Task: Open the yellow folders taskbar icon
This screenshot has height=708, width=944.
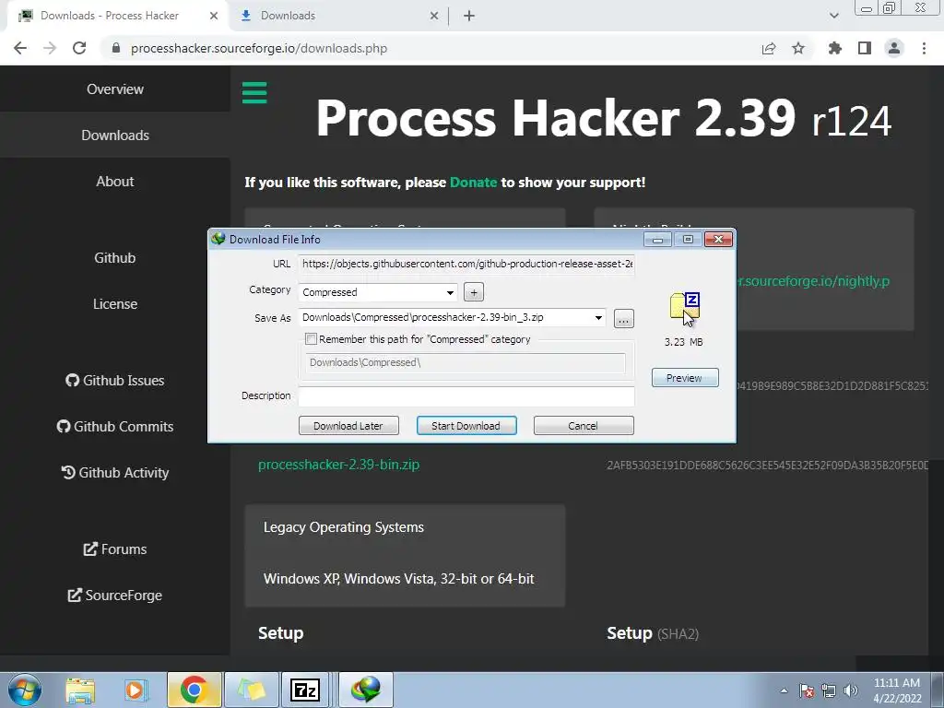Action: click(251, 690)
